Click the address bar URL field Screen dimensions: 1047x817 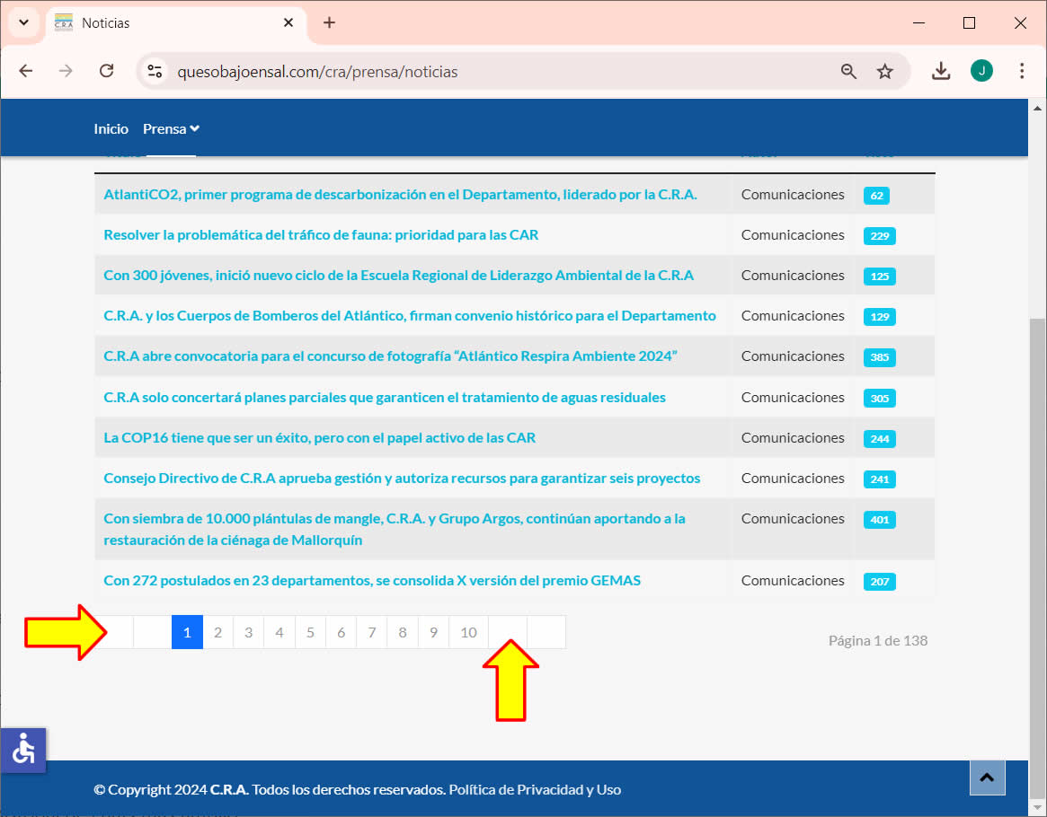[x=494, y=72]
